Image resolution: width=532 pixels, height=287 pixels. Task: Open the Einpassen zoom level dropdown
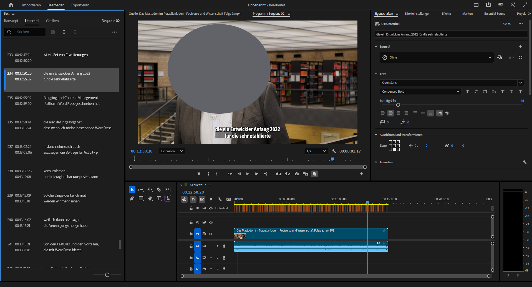point(172,151)
